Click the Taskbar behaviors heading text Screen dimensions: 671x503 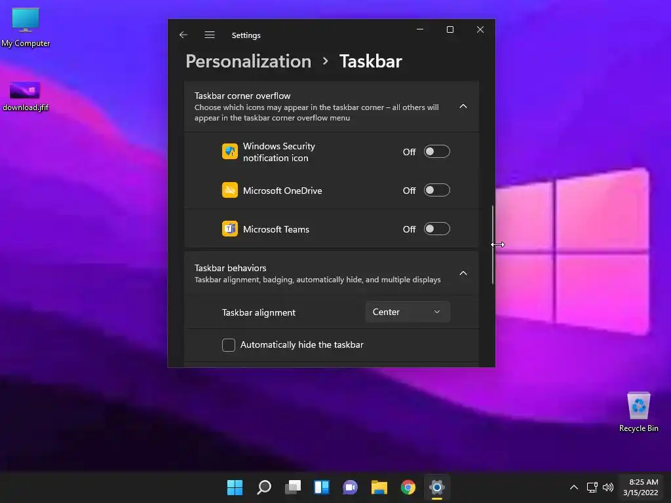pyautogui.click(x=230, y=268)
